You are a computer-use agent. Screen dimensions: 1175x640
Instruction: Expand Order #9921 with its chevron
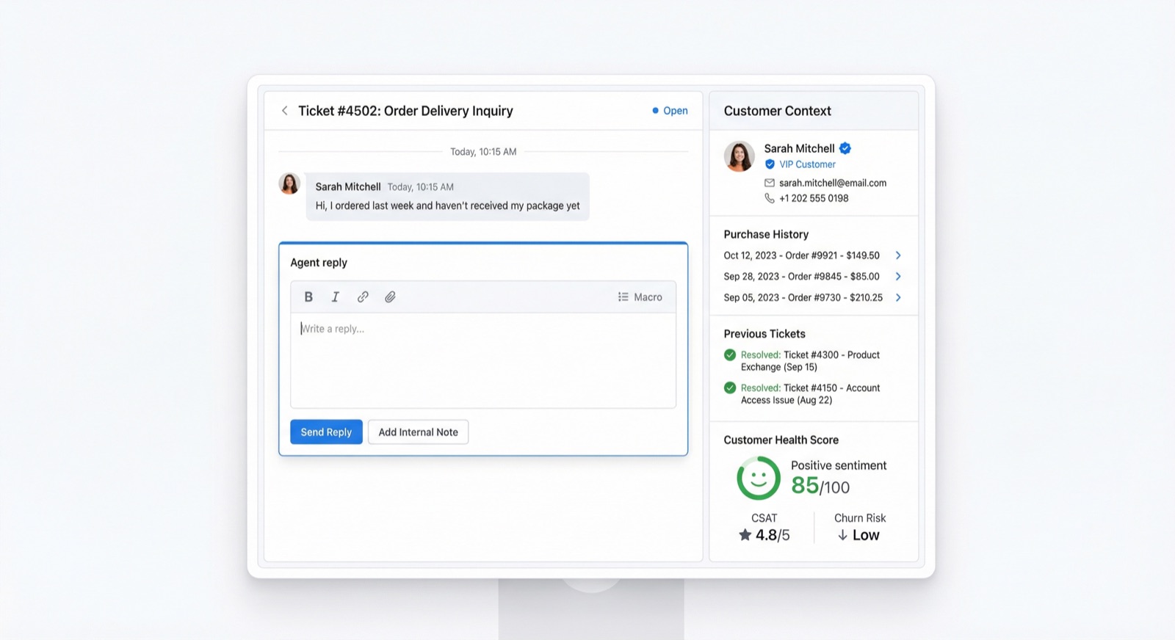[897, 255]
